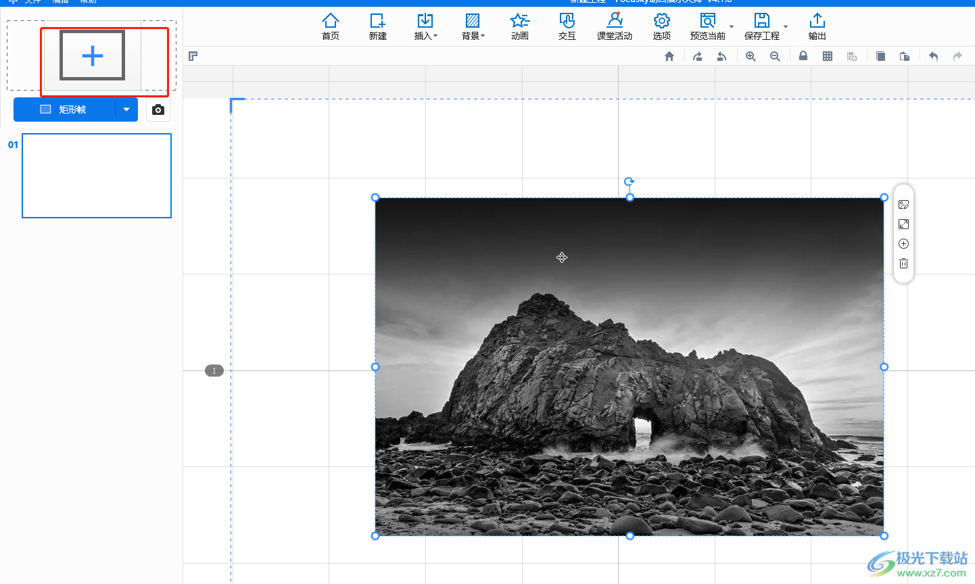Click the rotation handle above the image
The width and height of the screenshot is (975, 584).
pos(629,181)
